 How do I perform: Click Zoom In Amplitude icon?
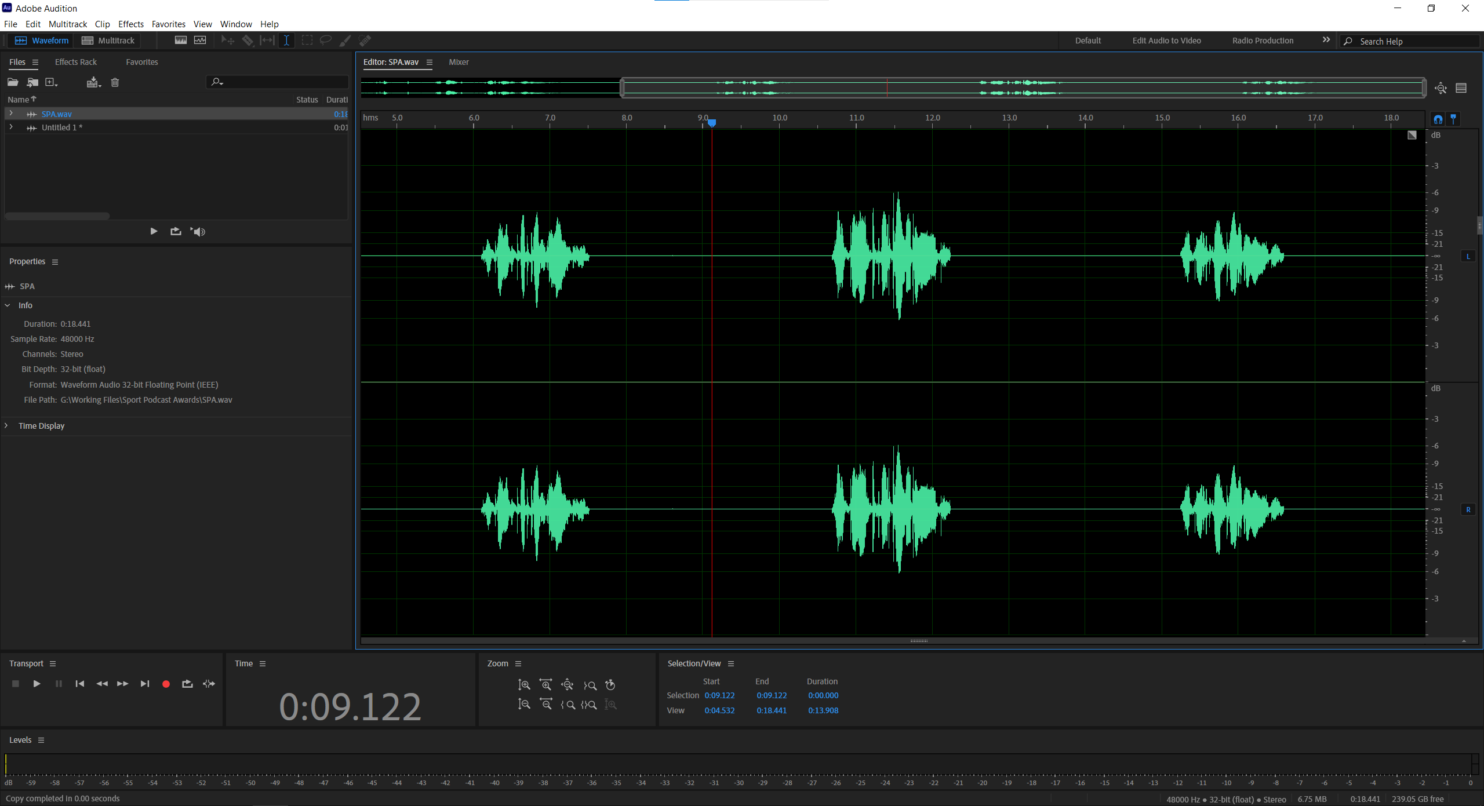point(524,685)
